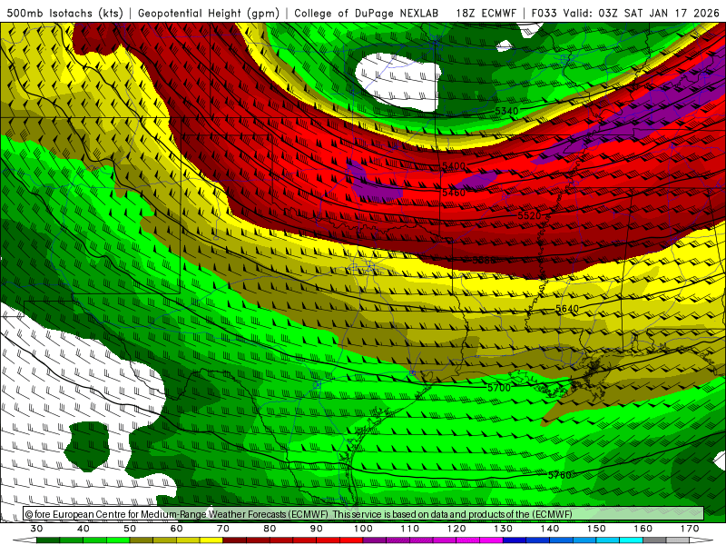Screen dimensions: 726x545
Task: Click the 150 value on the color scale
Action: pyautogui.click(x=596, y=529)
